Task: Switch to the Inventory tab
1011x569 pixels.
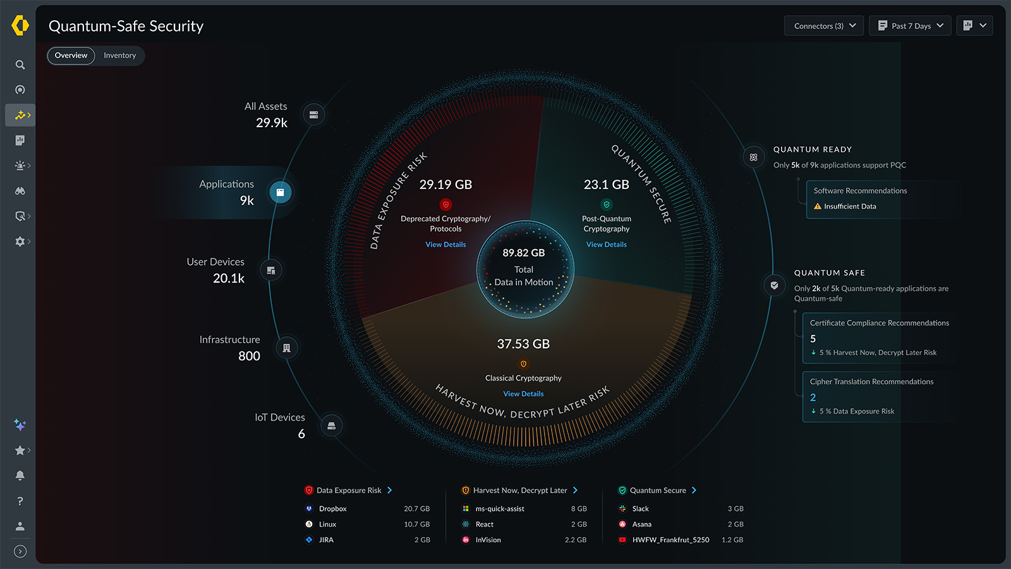Action: [x=119, y=56]
